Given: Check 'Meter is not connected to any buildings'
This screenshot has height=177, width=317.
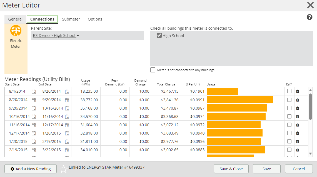Looking at the screenshot, I should point(153,70).
